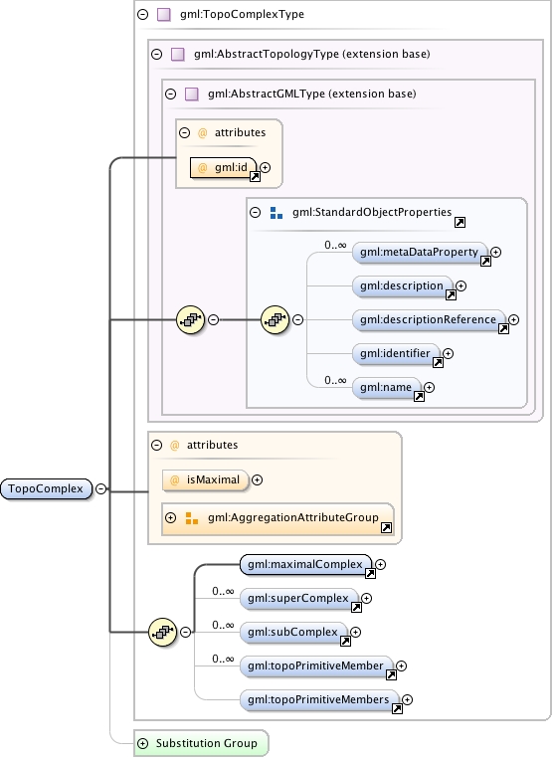This screenshot has width=553, height=760.
Task: Collapse the attributes box containing isMaximal
Action: (156, 445)
